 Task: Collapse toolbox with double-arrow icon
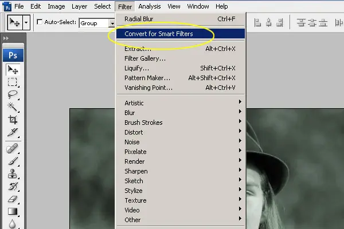point(6,38)
